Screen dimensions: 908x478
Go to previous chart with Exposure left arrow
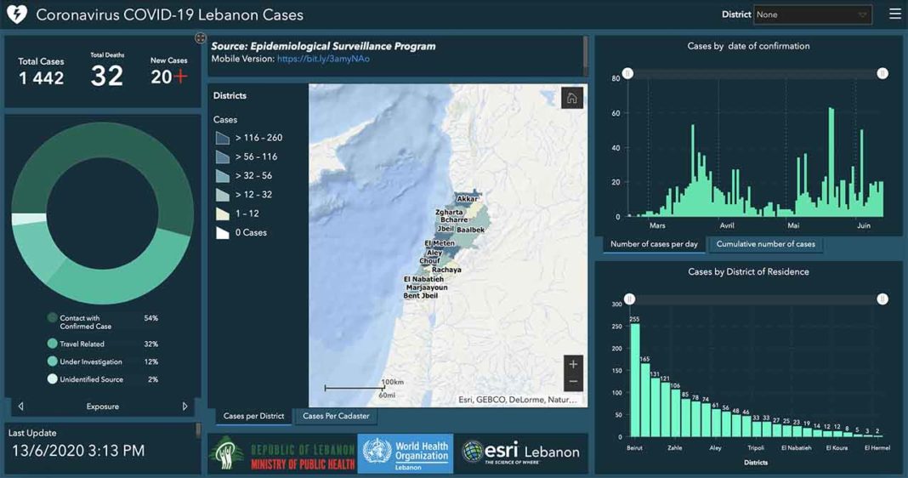21,407
